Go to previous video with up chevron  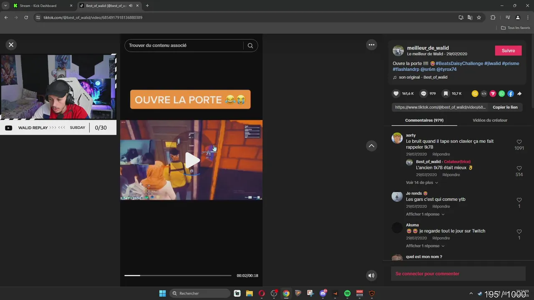coord(371,145)
